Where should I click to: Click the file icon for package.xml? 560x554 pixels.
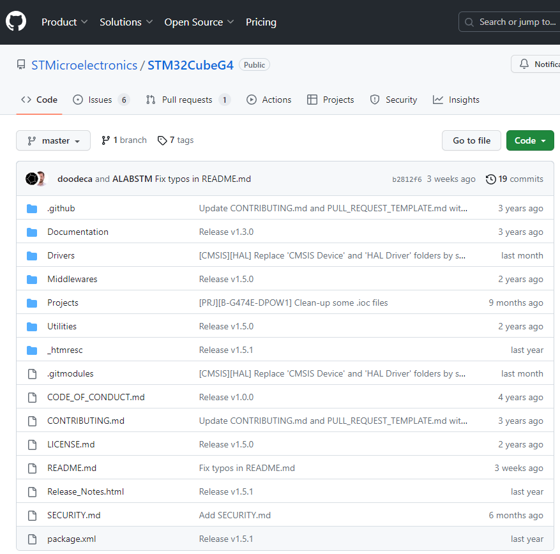(x=32, y=539)
